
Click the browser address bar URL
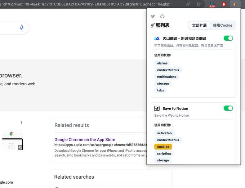(x=86, y=4)
